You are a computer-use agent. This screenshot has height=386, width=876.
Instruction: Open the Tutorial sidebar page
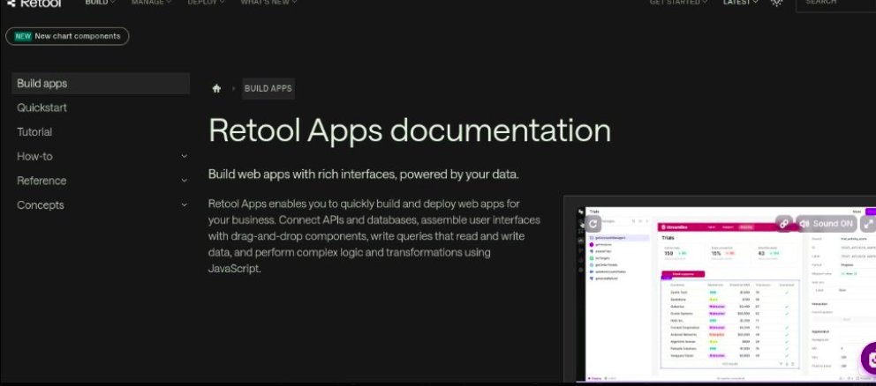(x=34, y=132)
